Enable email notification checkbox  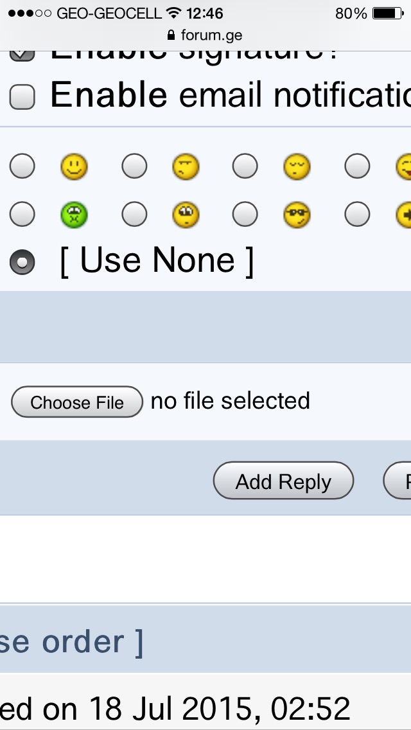point(22,97)
